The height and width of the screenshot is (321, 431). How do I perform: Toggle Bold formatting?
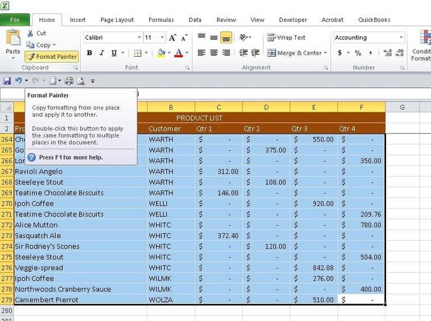pos(90,53)
